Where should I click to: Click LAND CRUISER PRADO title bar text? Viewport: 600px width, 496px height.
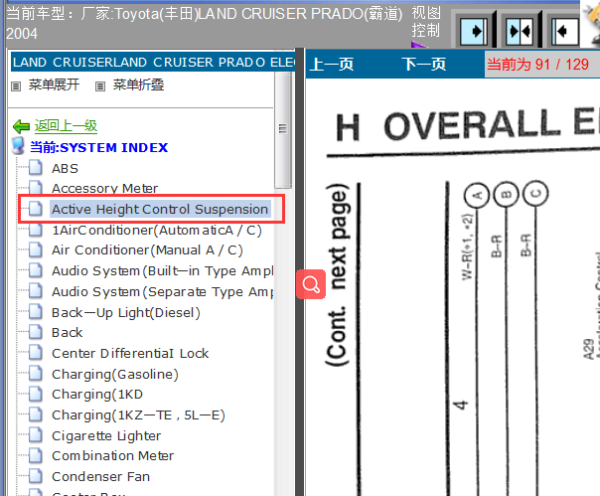tap(153, 62)
